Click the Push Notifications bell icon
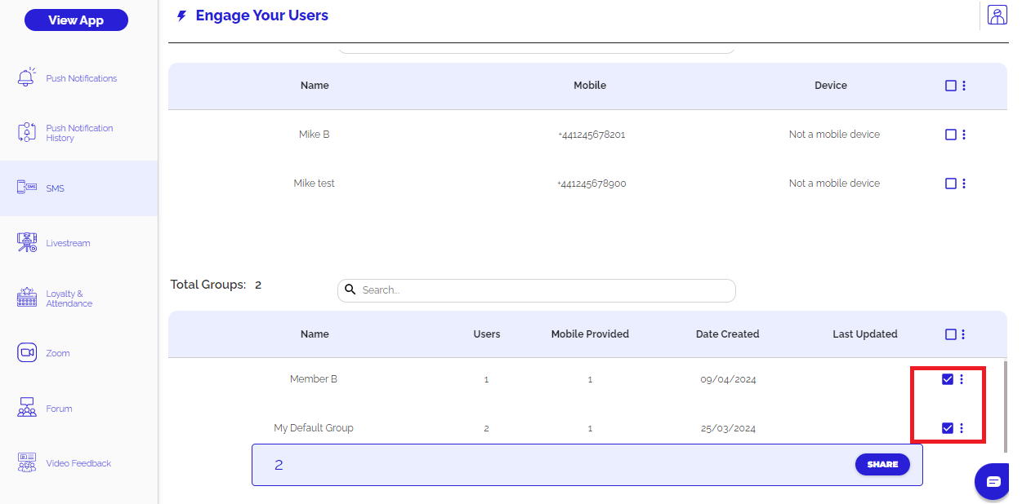This screenshot has width=1022, height=504. point(27,78)
